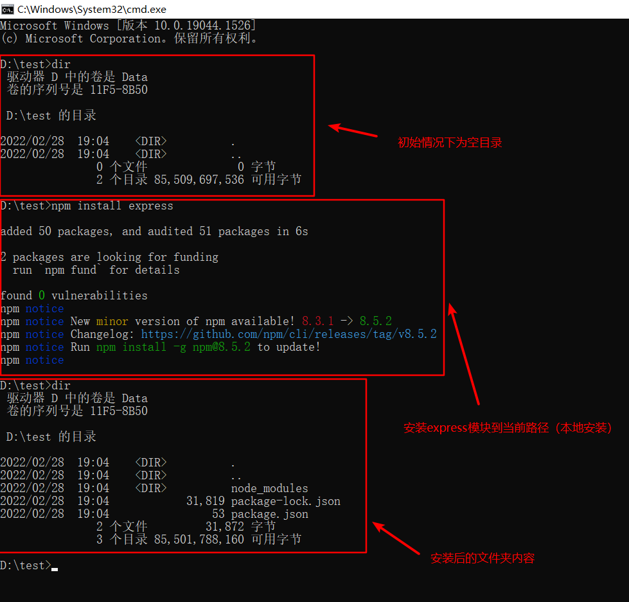Click the 'run npm fund for details' line

click(96, 270)
